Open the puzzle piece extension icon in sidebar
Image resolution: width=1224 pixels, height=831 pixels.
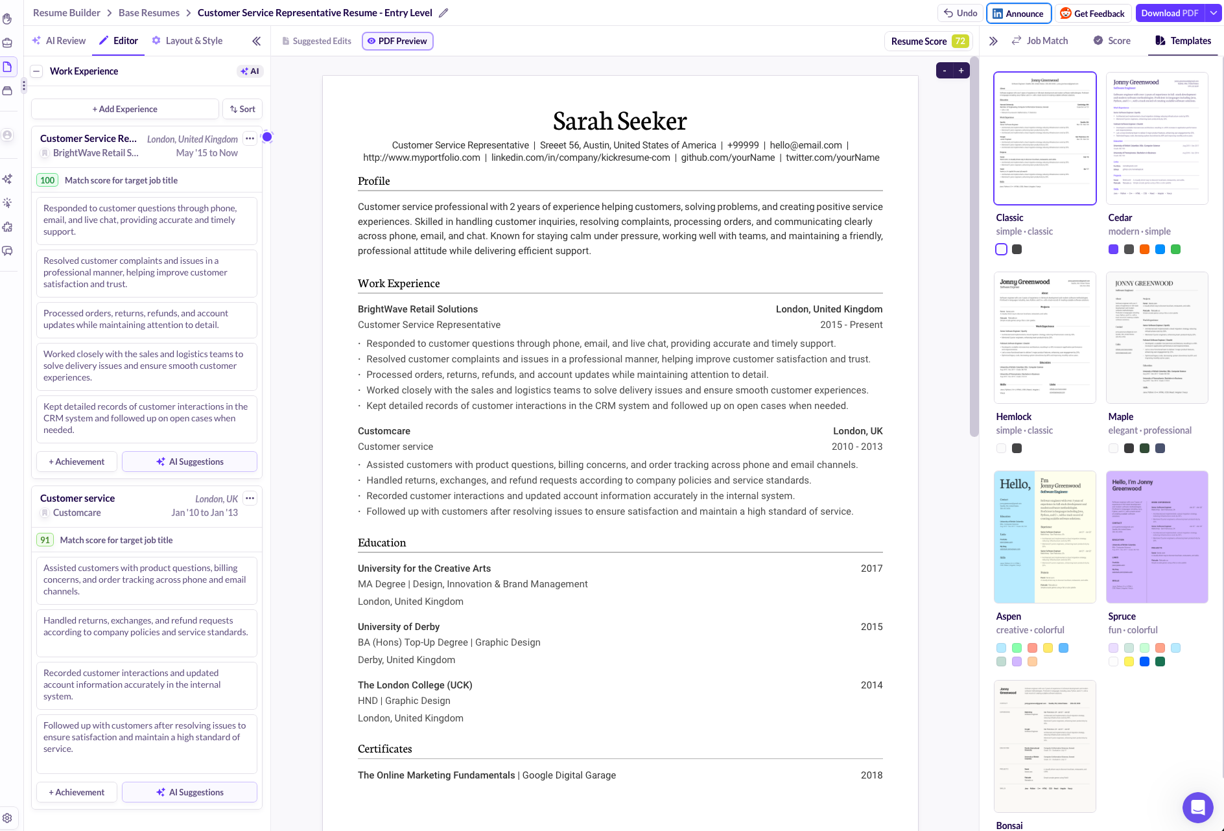8,227
